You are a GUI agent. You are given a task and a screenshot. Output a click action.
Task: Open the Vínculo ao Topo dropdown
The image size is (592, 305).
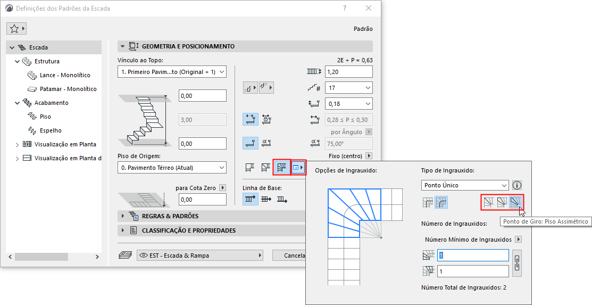pyautogui.click(x=172, y=72)
